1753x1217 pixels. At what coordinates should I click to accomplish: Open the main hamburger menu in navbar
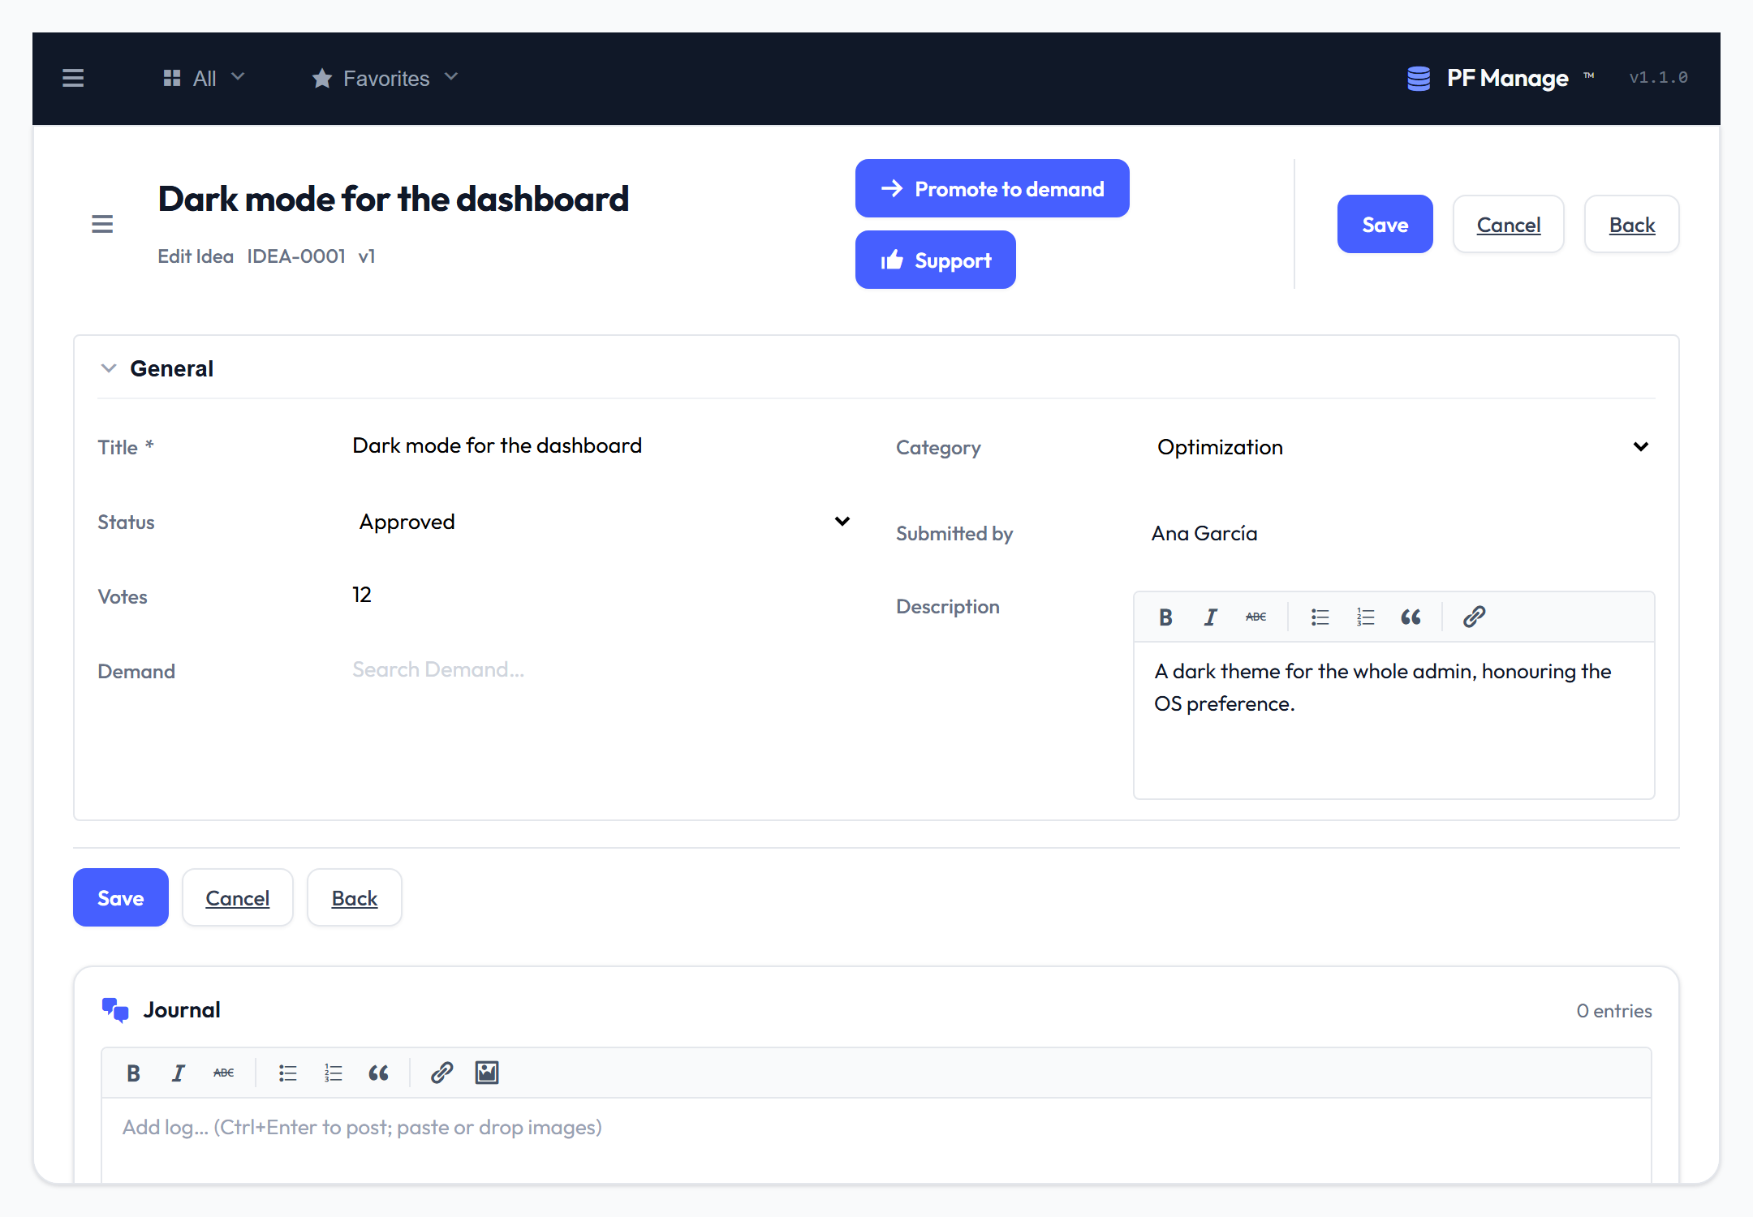point(73,78)
